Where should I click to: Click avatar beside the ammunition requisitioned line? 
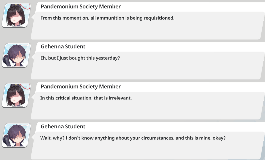click(16, 15)
